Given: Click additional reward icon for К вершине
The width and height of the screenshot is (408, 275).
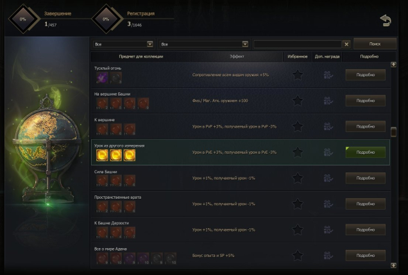Looking at the screenshot, I should [x=328, y=126].
